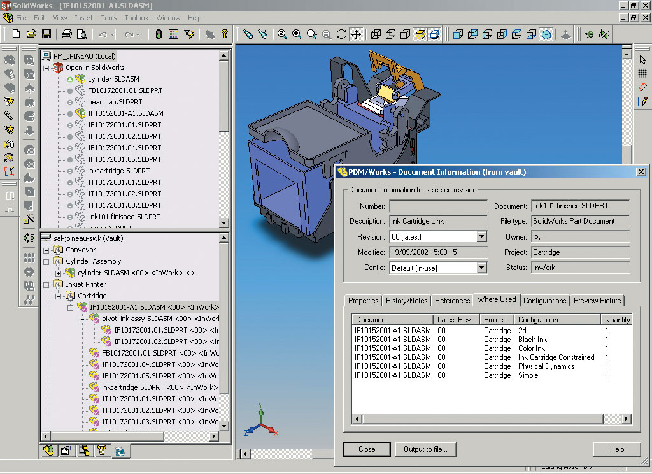Click the Print icon in toolbar
652x474 pixels.
coord(66,34)
